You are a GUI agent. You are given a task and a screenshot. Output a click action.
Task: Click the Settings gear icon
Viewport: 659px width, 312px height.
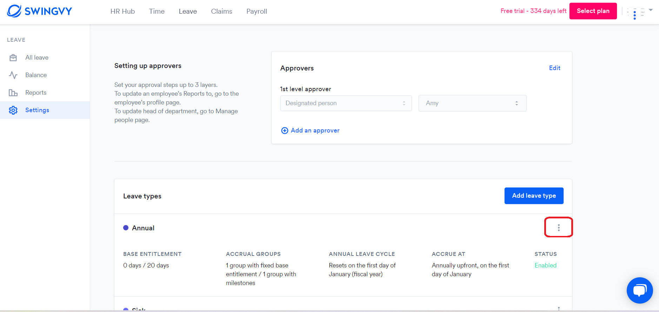13,110
